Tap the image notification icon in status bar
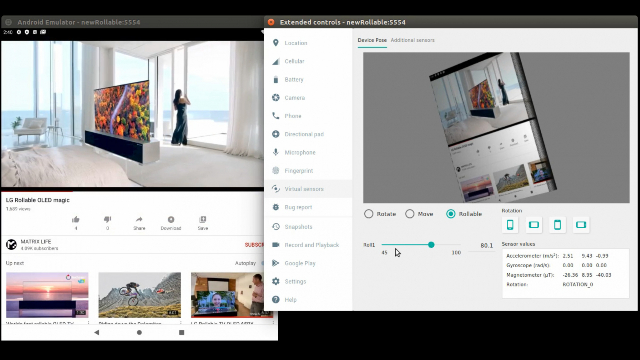Image resolution: width=640 pixels, height=360 pixels. point(43,32)
